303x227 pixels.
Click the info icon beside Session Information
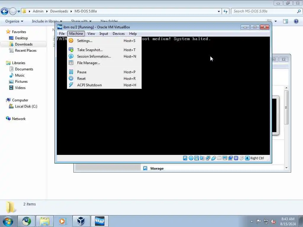tap(71, 56)
